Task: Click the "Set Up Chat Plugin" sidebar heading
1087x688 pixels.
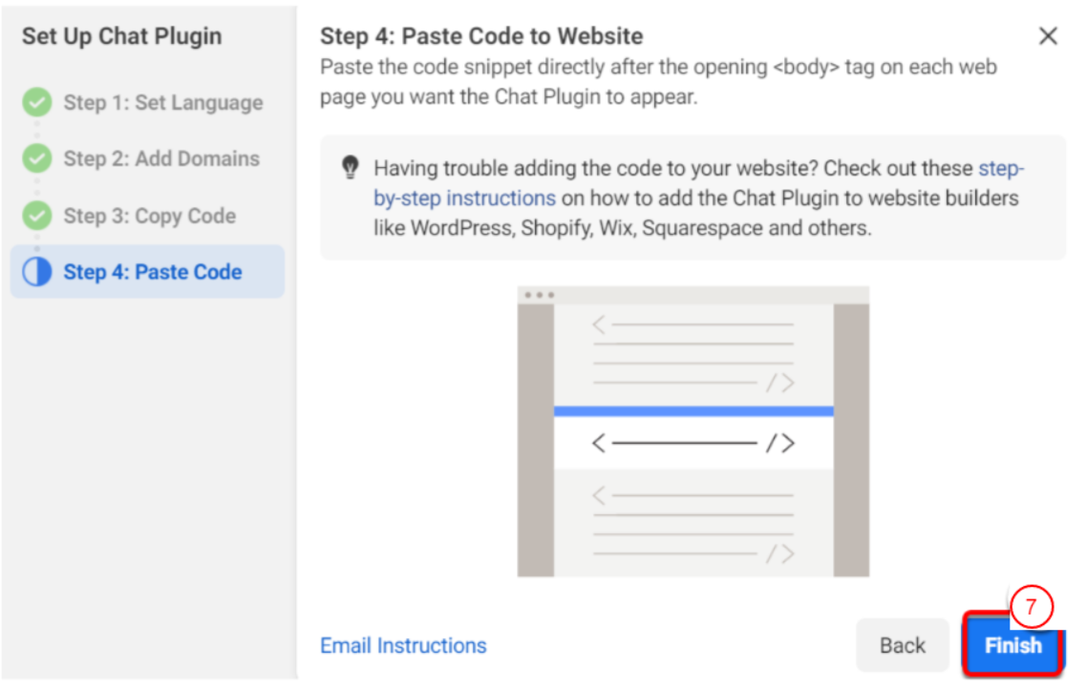Action: pyautogui.click(x=121, y=37)
